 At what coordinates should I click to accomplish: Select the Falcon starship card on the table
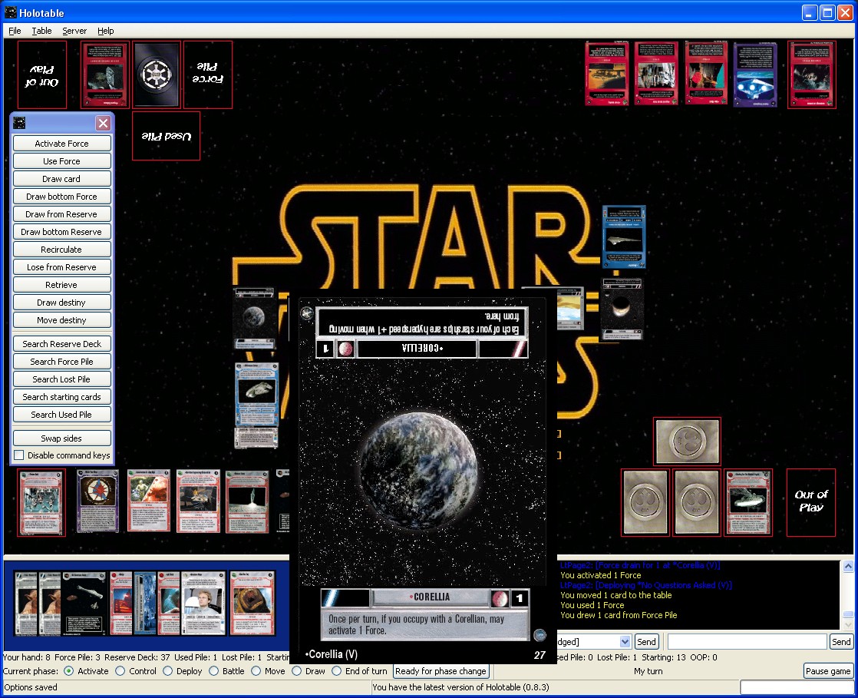coord(256,394)
